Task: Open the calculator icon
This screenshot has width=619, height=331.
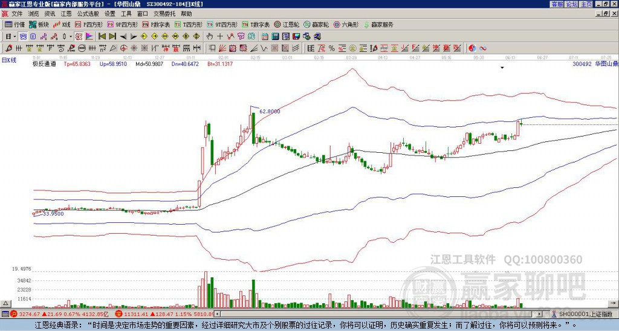Action: click(275, 37)
